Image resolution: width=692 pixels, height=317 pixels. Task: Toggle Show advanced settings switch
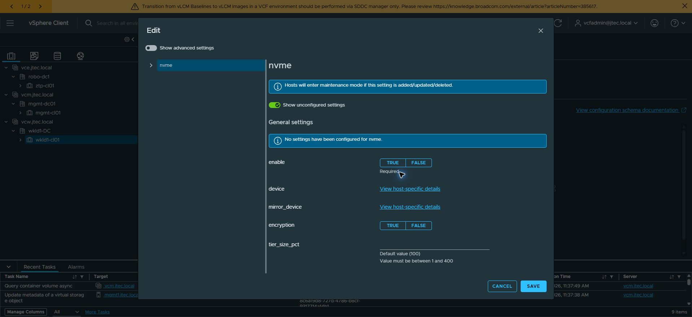151,48
